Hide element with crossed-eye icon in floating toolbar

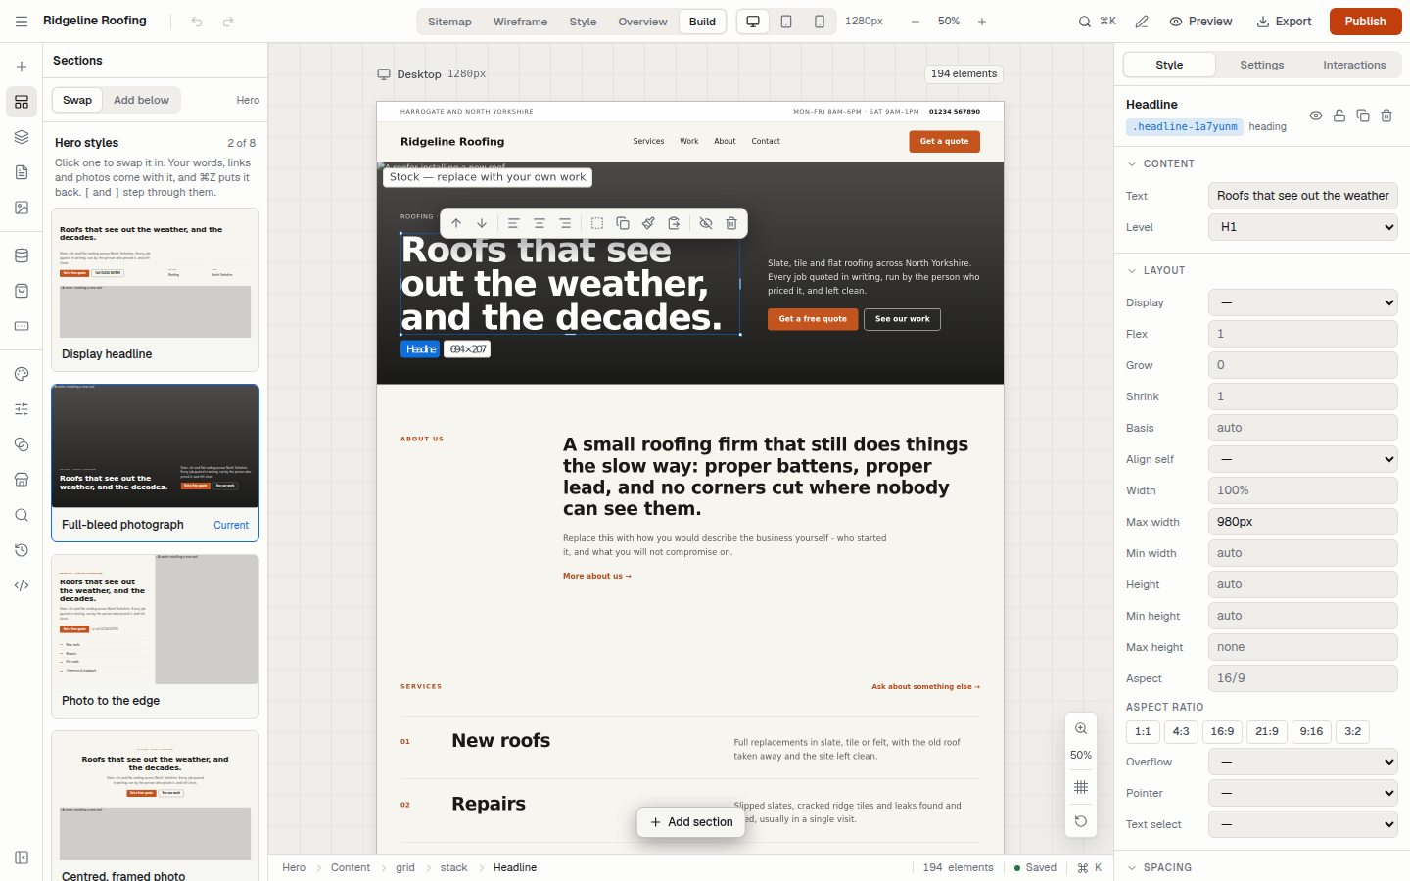click(x=706, y=223)
